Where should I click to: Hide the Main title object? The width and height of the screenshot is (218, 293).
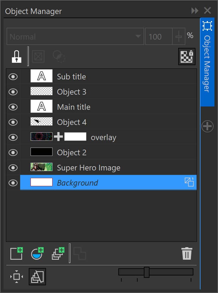coord(13,107)
